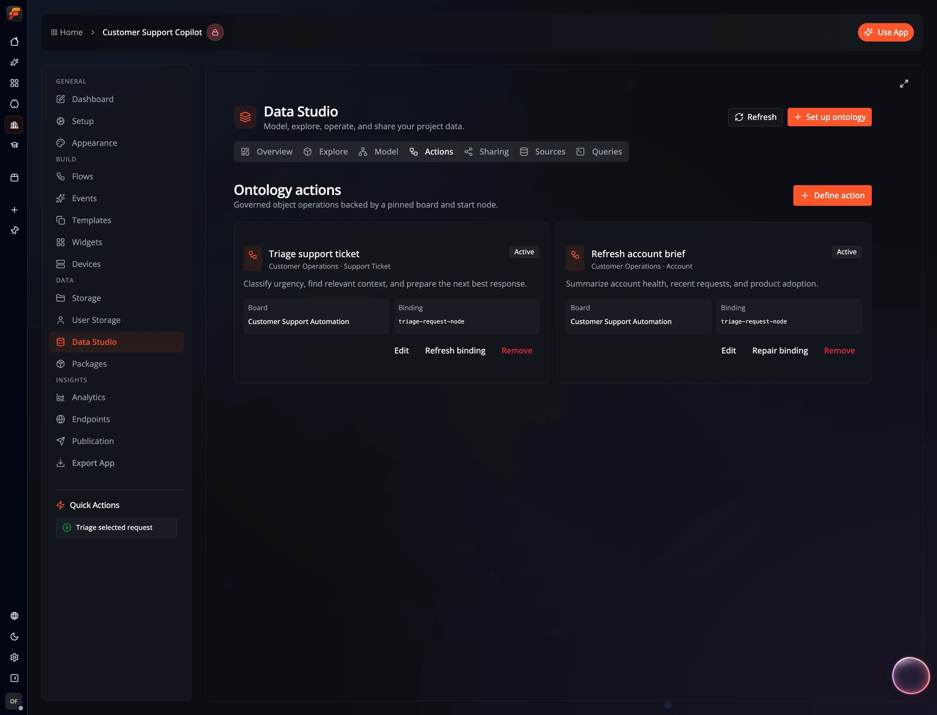Switch to the Model tab
Image resolution: width=937 pixels, height=715 pixels.
tap(378, 152)
